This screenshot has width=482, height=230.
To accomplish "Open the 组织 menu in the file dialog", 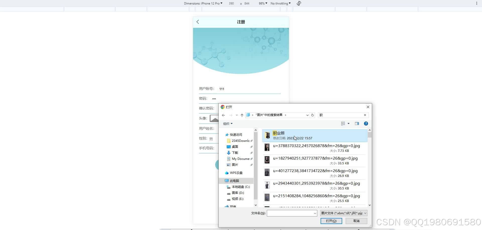I will tap(227, 124).
